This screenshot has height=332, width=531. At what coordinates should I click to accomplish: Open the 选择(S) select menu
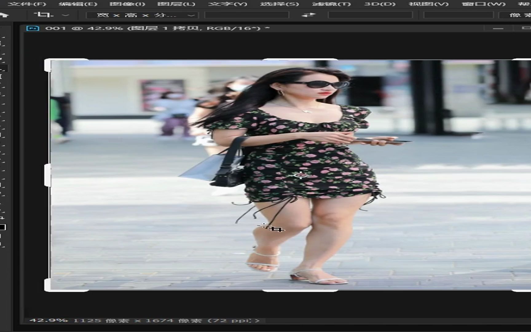(x=279, y=4)
